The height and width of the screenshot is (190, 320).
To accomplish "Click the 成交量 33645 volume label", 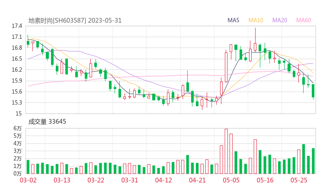I will (47, 122).
